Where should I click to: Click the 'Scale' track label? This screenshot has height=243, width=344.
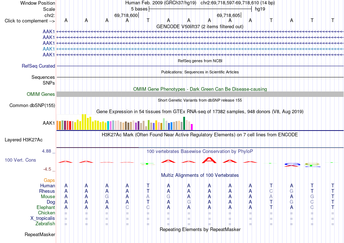coord(49,9)
